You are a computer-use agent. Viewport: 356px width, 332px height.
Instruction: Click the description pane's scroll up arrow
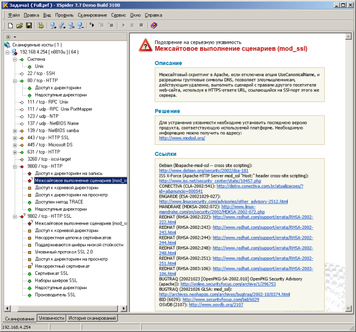348,36
